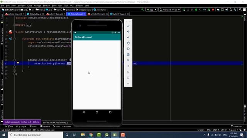Click the red Stop button
Screen dimensions: 247x138
(x=213, y=10)
